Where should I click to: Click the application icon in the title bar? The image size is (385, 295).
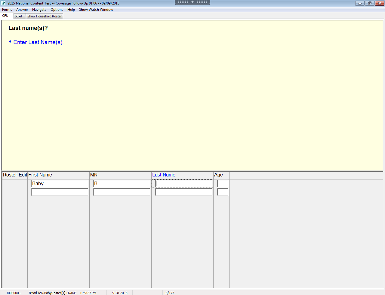tap(3, 3)
